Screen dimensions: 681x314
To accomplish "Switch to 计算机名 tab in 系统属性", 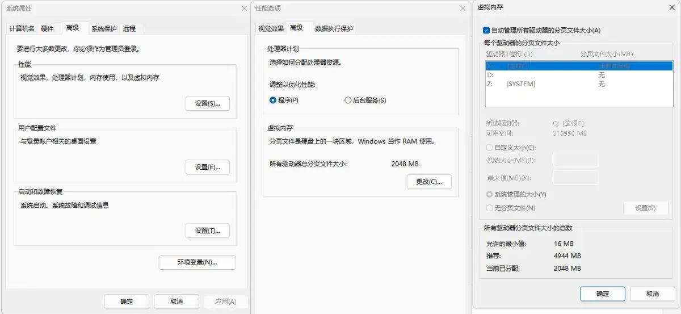I will click(x=22, y=28).
